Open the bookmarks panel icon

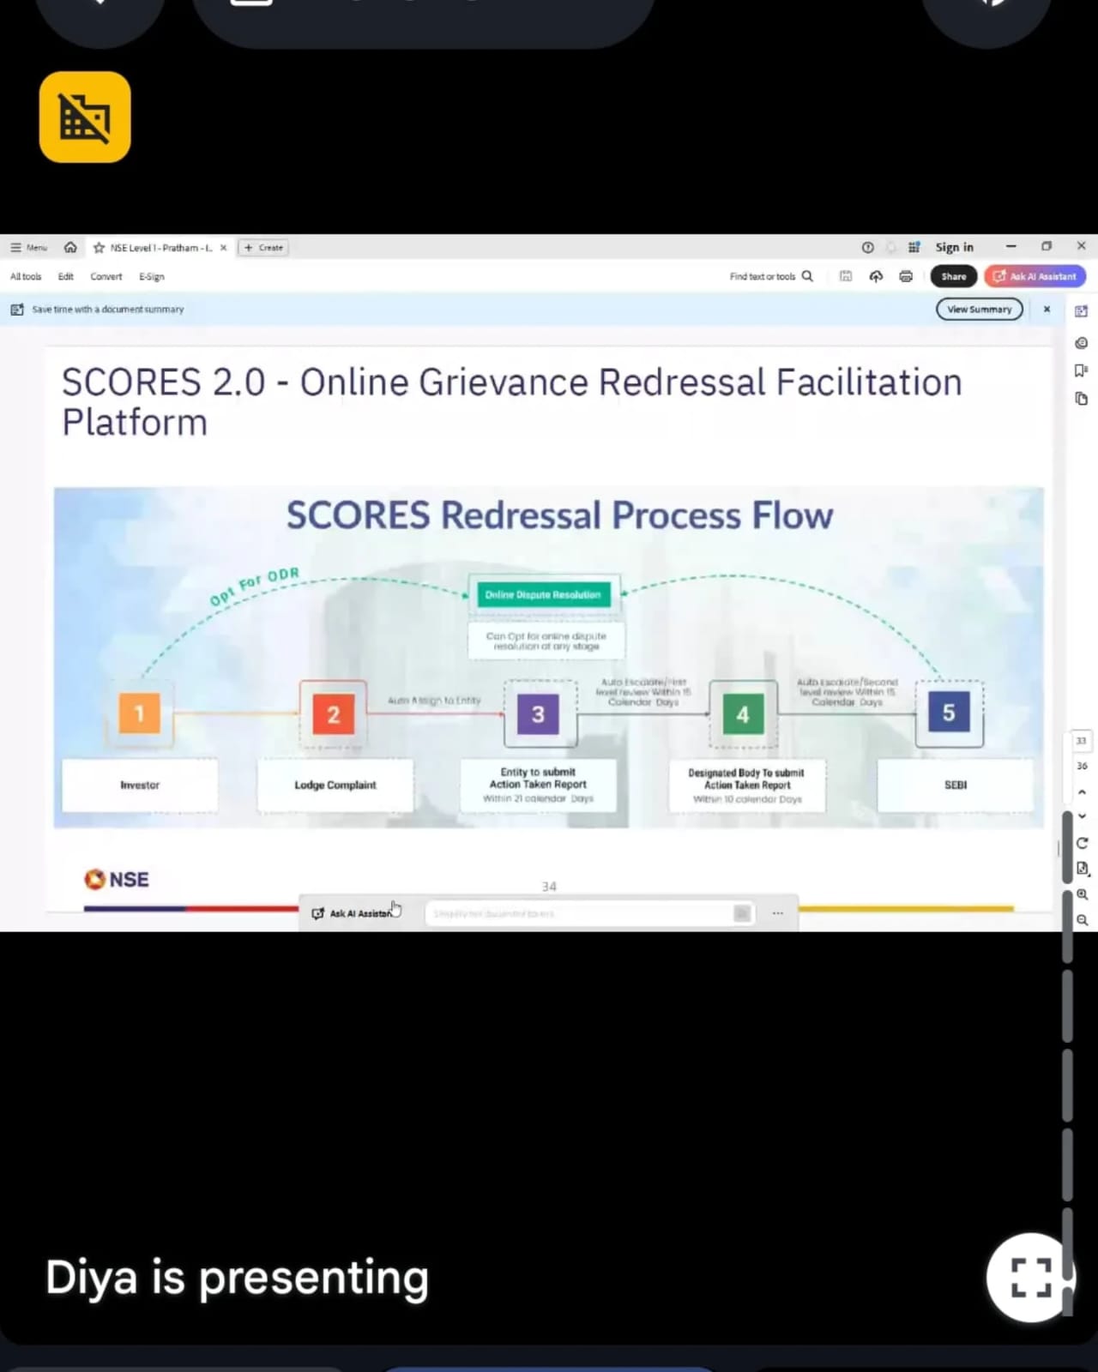point(1081,370)
